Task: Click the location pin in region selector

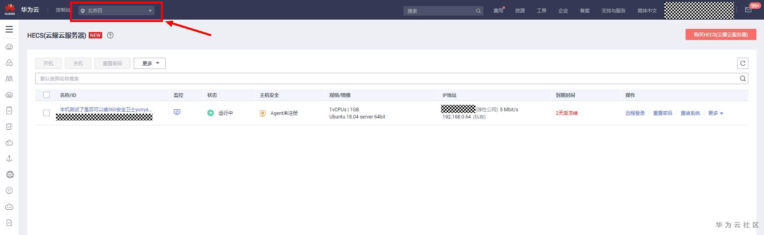Action: coord(83,11)
